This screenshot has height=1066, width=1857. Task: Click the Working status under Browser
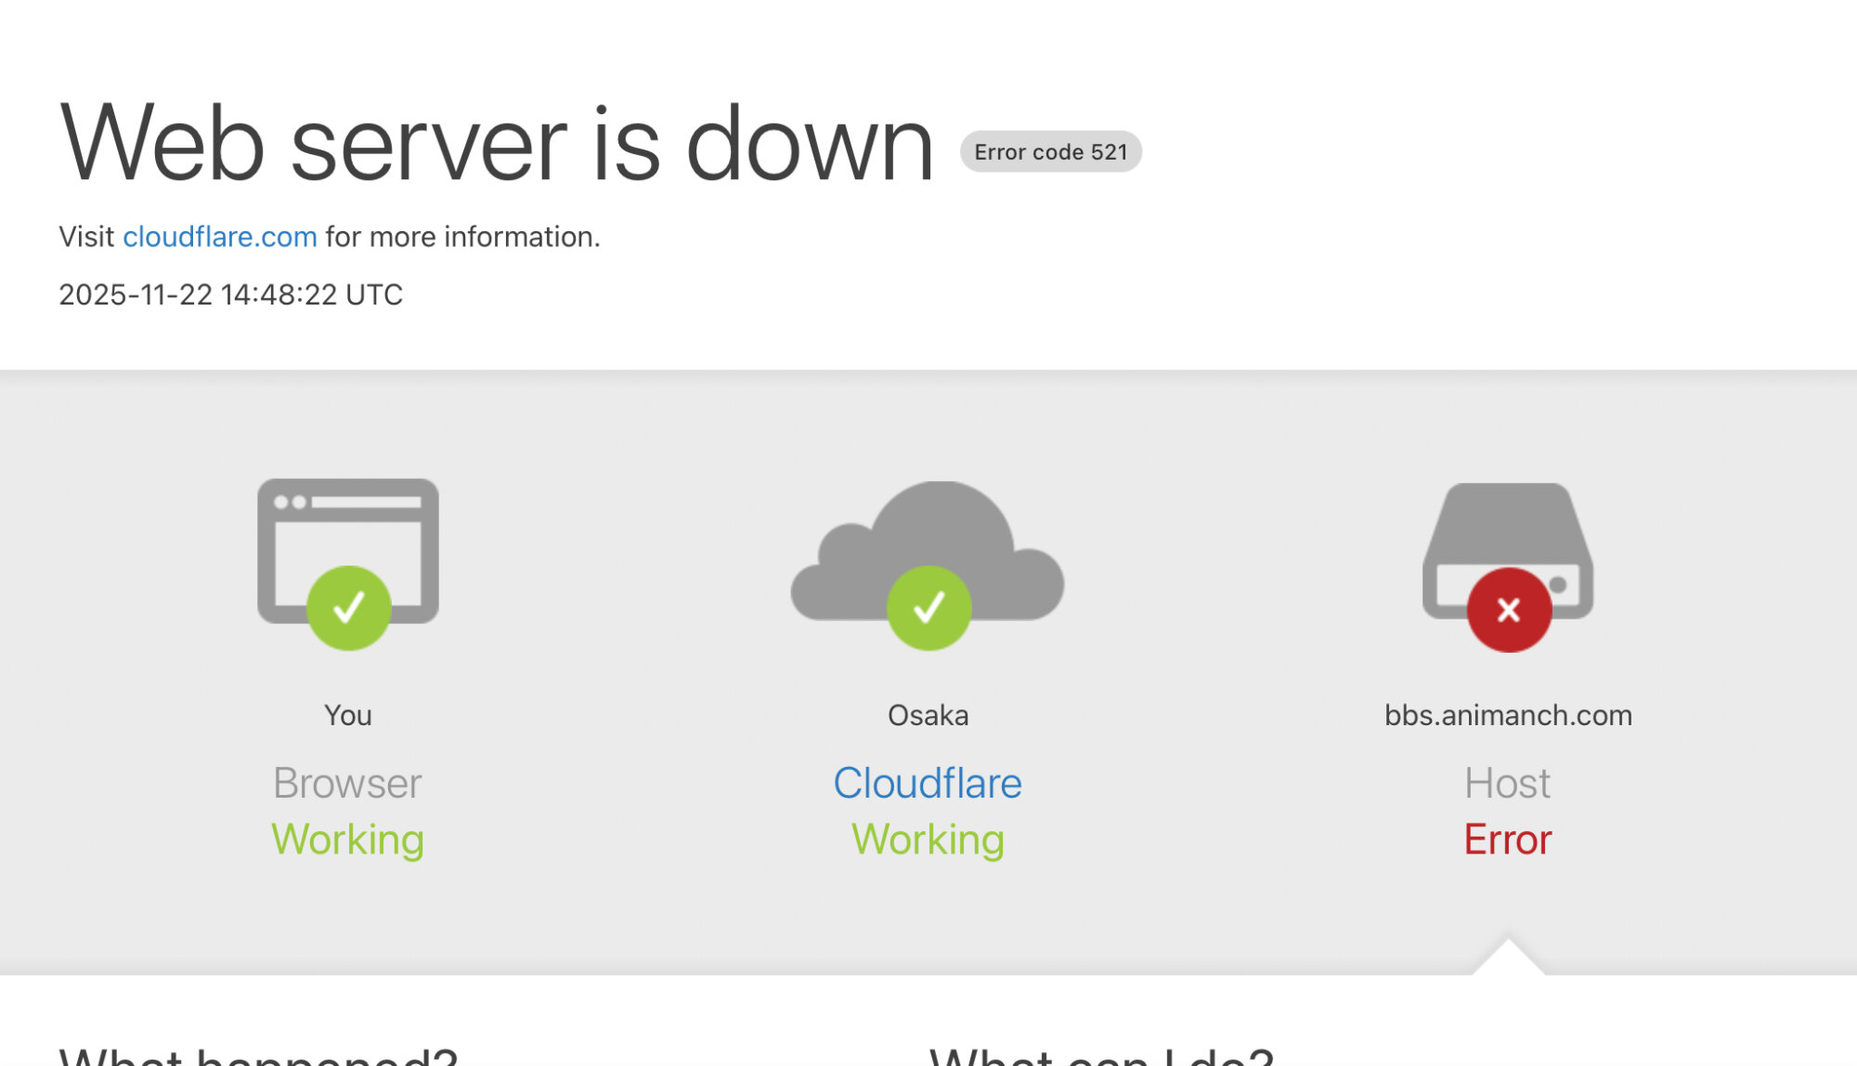pyautogui.click(x=347, y=839)
